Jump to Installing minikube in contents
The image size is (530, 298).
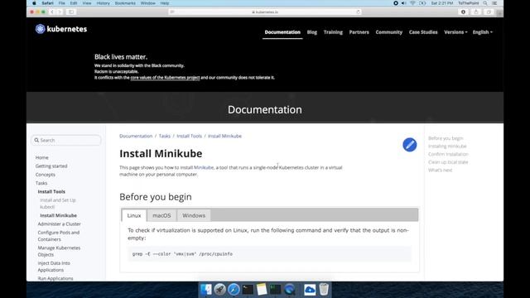(x=447, y=147)
